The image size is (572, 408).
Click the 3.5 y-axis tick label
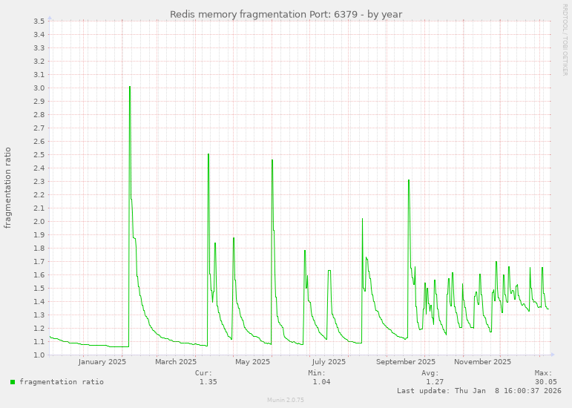(x=39, y=22)
